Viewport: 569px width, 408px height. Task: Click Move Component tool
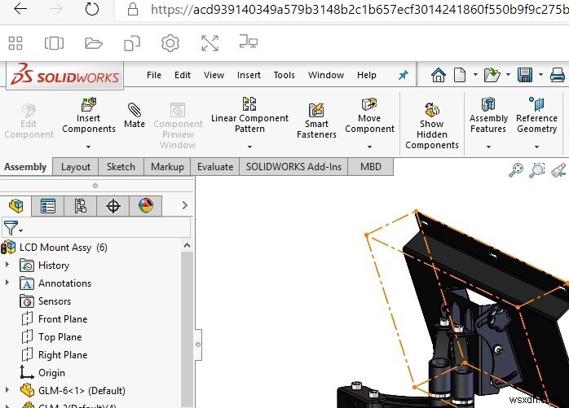coord(369,116)
